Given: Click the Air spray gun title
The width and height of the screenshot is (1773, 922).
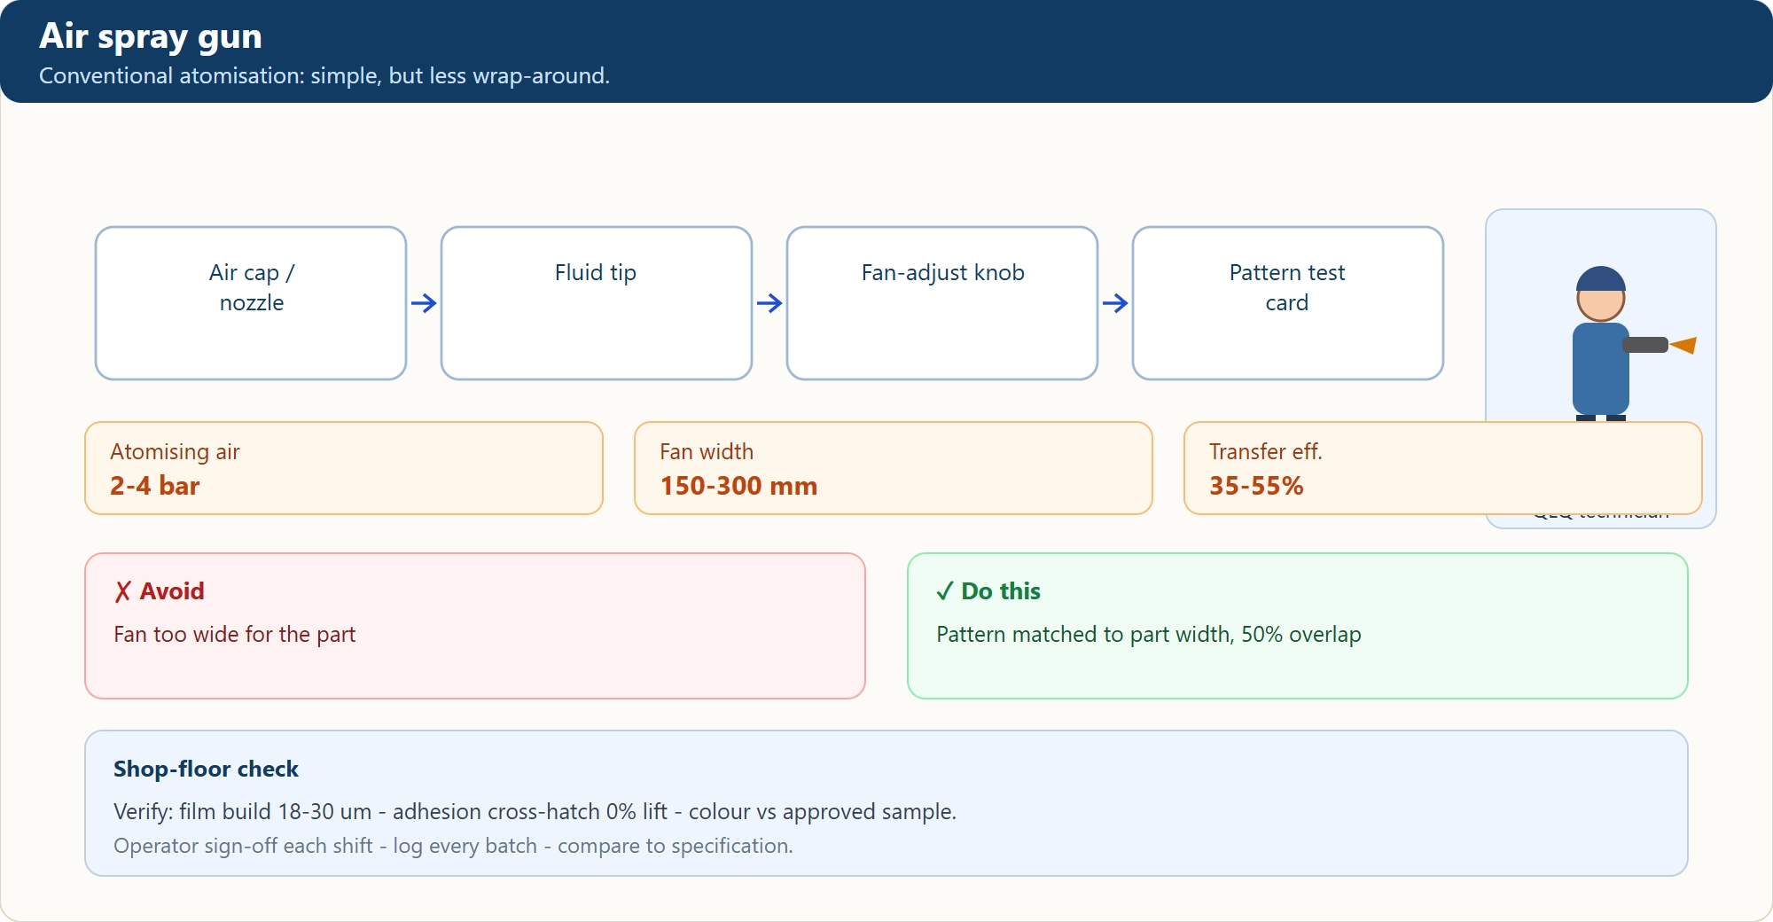Looking at the screenshot, I should [151, 36].
